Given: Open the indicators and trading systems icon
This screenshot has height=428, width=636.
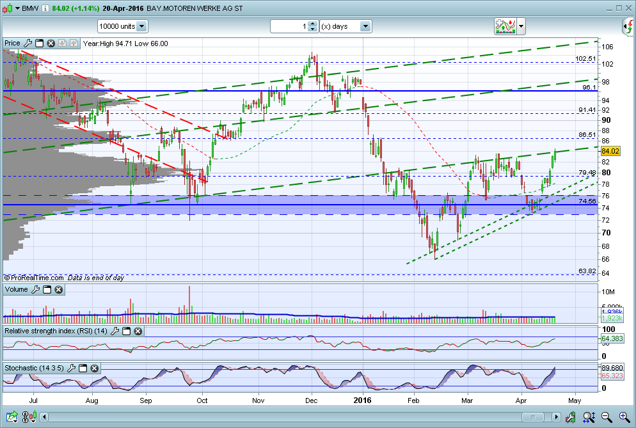Looking at the screenshot, I should [505, 26].
